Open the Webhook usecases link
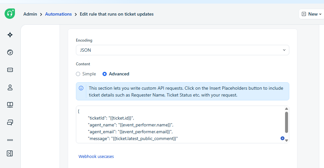Image resolution: width=324 pixels, height=168 pixels. (96, 156)
